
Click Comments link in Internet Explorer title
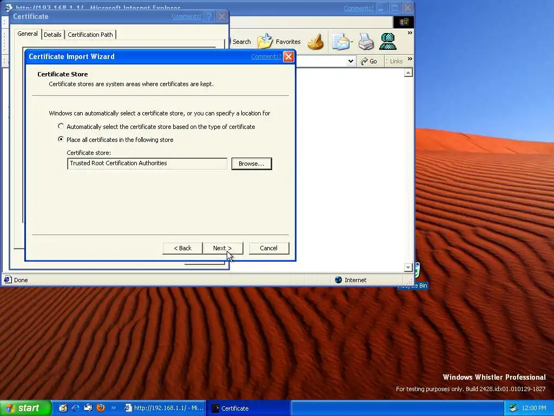(359, 8)
